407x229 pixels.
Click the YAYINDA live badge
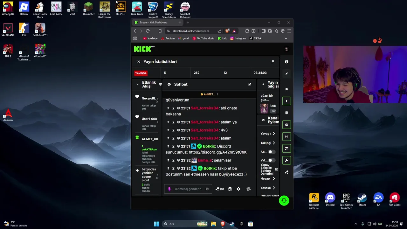point(141,73)
